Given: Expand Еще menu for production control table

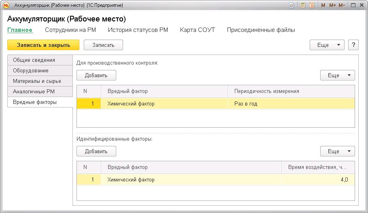Looking at the screenshot, I should 337,75.
